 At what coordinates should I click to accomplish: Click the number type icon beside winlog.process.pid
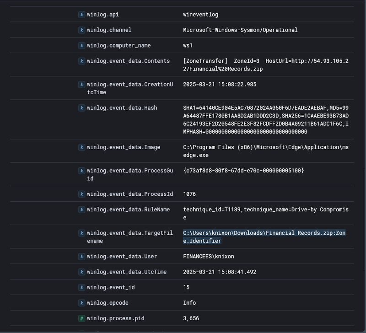[x=81, y=318]
